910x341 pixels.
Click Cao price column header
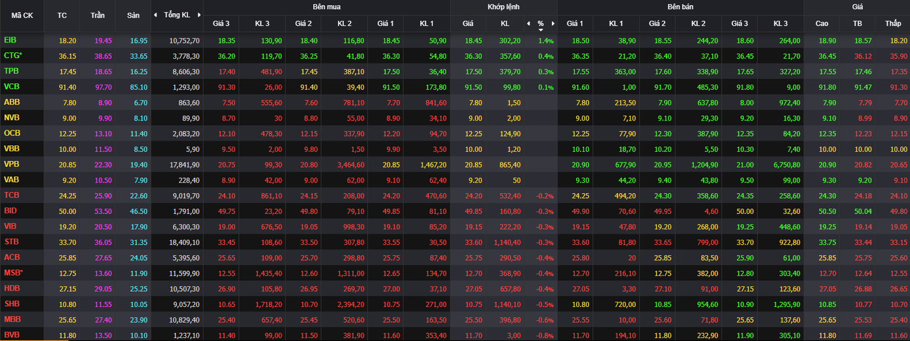pos(822,24)
